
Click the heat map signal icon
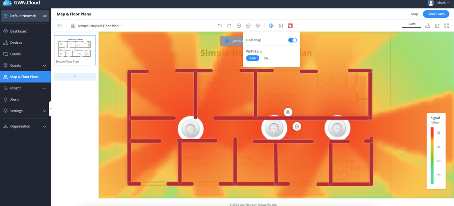(x=271, y=26)
